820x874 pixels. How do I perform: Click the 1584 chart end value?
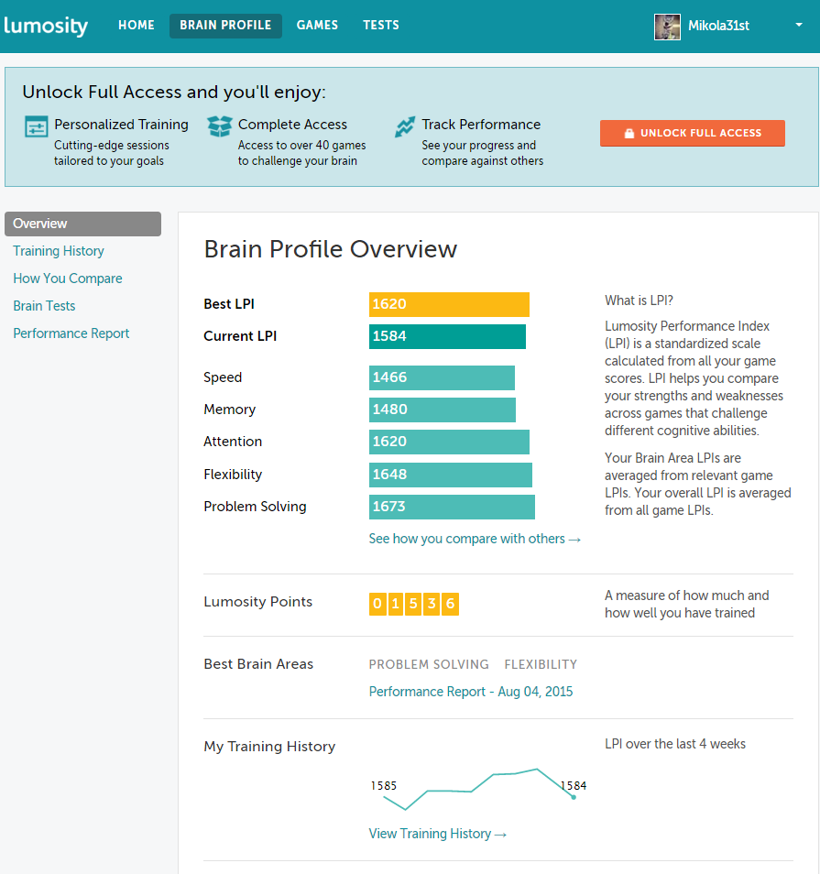574,786
